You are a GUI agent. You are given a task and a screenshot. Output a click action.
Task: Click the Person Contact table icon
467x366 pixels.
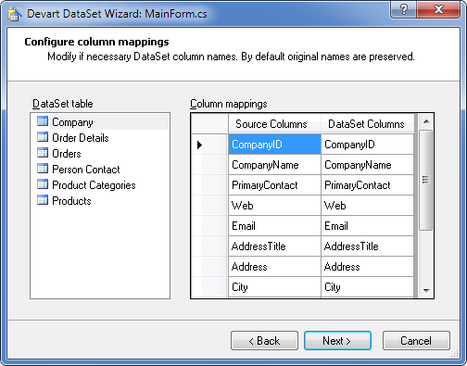pyautogui.click(x=43, y=169)
